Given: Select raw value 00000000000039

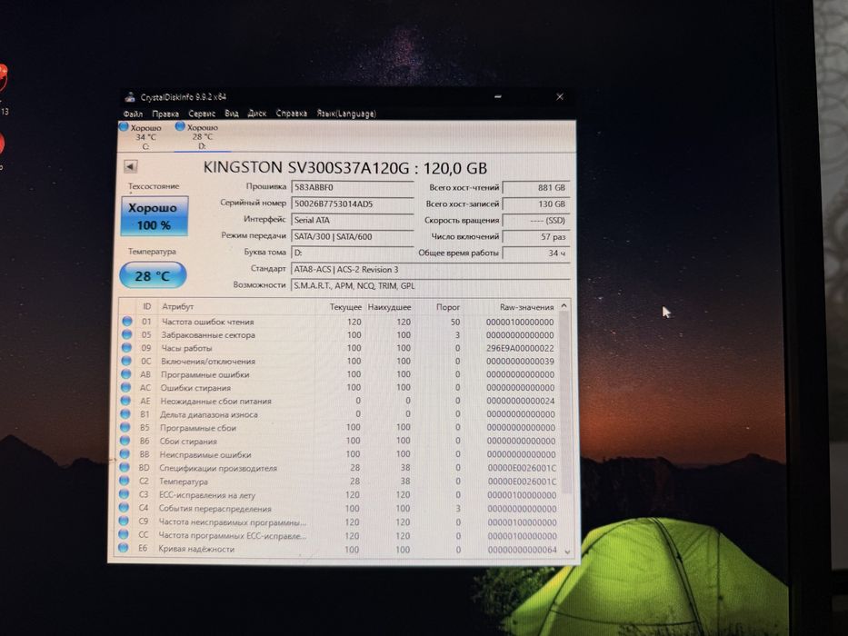Looking at the screenshot, I should click(520, 362).
